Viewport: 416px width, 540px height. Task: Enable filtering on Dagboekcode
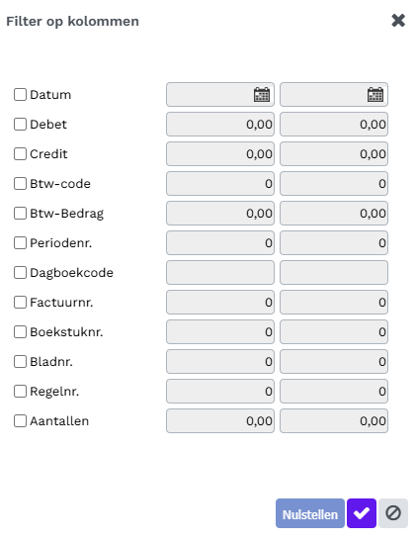20,272
